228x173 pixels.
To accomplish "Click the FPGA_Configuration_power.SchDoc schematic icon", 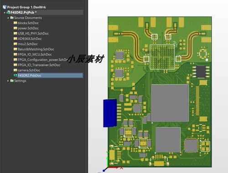I will click(x=16, y=60).
